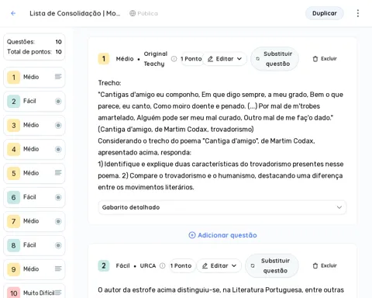Click info icon beside Original Teachy
This screenshot has width=372, height=298.
point(174,59)
